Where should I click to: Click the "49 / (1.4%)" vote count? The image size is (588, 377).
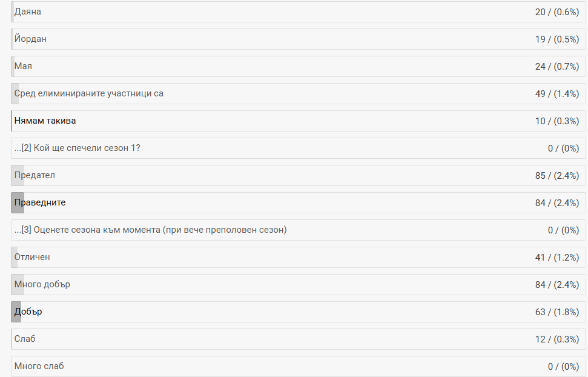coord(557,94)
